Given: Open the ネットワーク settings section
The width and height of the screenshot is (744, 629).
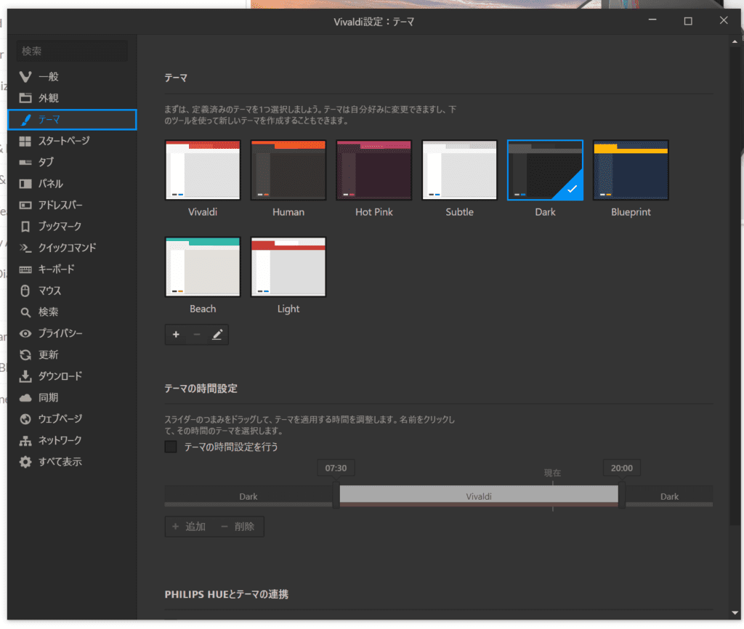Looking at the screenshot, I should 72,441.
